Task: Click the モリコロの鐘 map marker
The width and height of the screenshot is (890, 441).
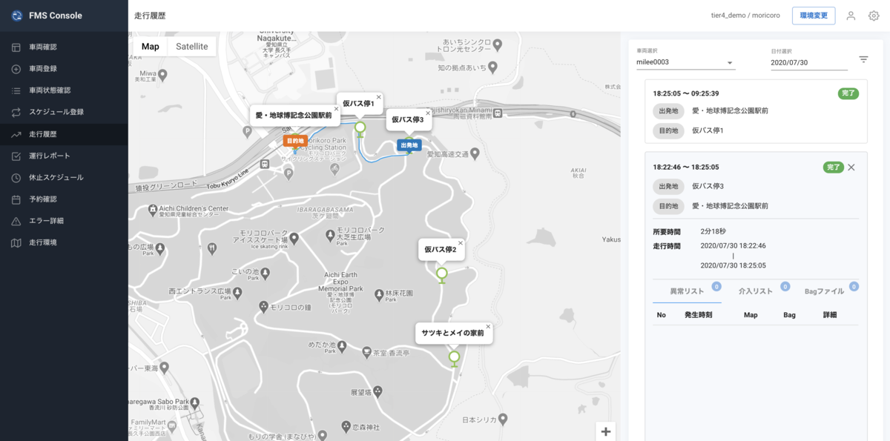Action: click(262, 306)
